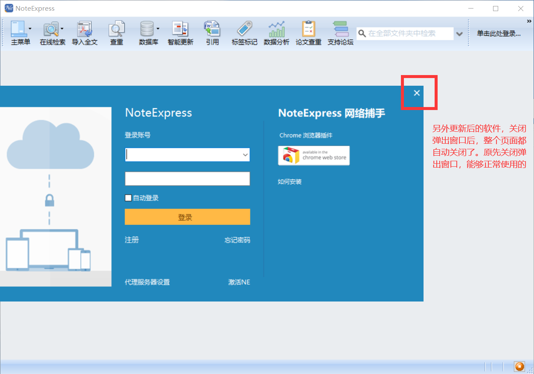Click the magnifier icon in the search box
Screen dimensions: 534x374
[362, 33]
